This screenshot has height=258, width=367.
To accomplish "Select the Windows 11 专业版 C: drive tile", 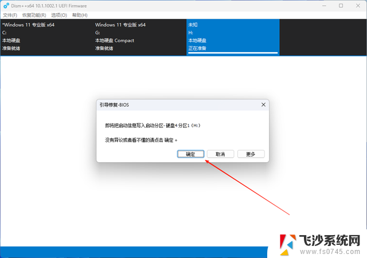I will click(x=47, y=37).
